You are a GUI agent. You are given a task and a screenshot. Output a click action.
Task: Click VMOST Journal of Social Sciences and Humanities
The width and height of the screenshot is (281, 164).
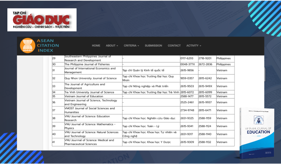89,110
